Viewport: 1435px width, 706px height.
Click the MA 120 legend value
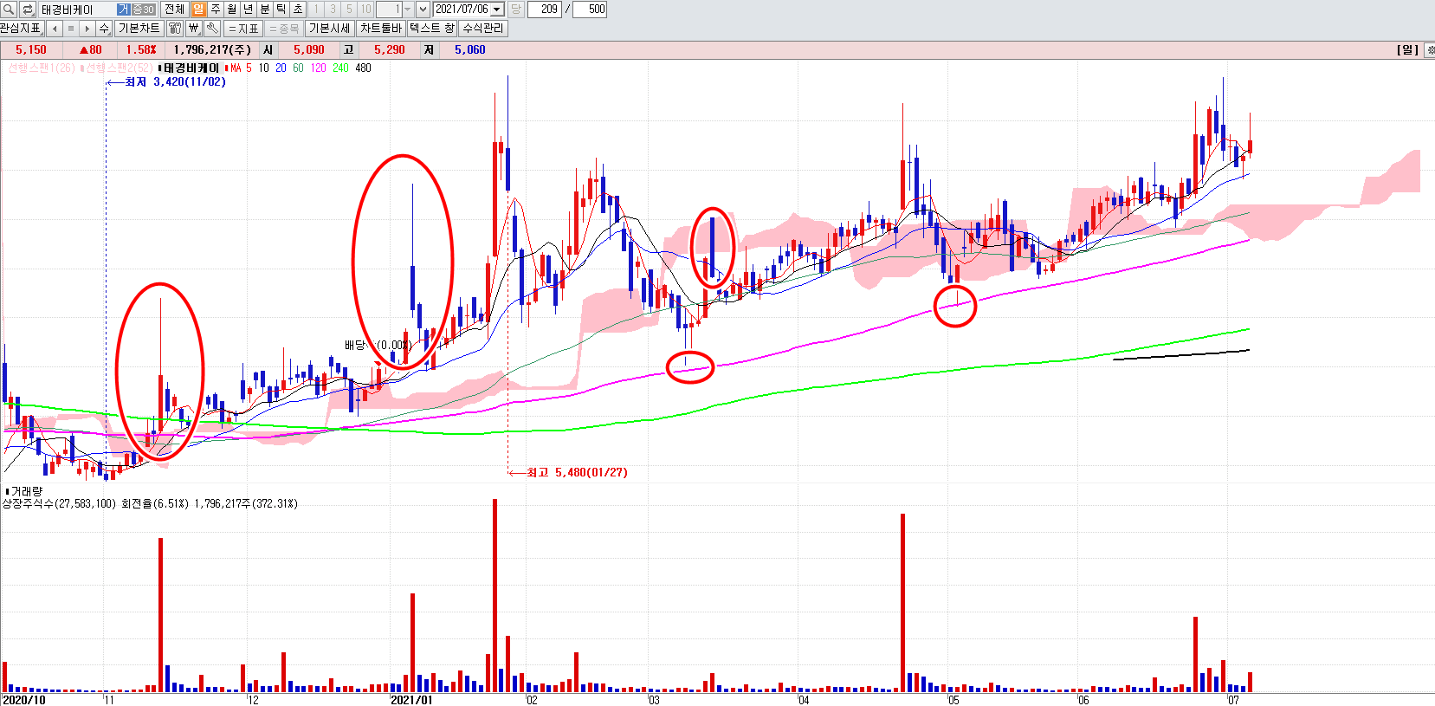(318, 68)
